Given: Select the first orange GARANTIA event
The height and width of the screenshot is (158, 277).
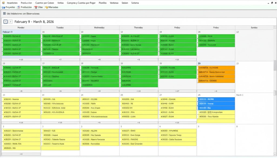Looking at the screenshot, I should pyautogui.click(x=216, y=68).
